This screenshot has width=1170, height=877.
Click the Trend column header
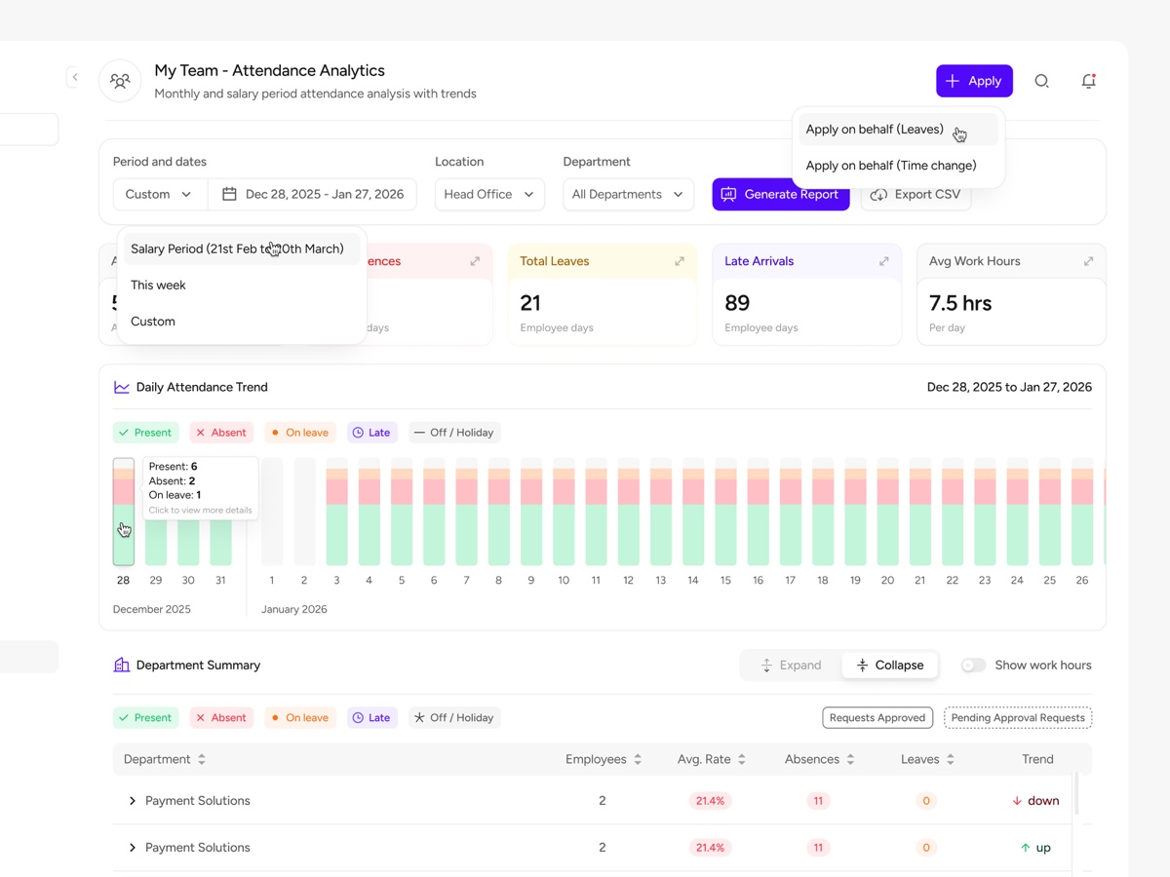click(x=1037, y=759)
